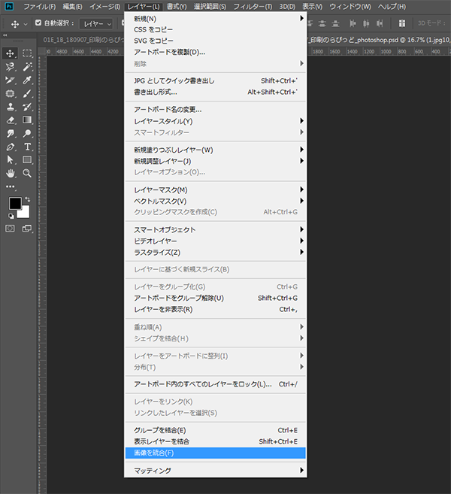Select the Brush tool
Screen dimensions: 451x494
coord(27,93)
